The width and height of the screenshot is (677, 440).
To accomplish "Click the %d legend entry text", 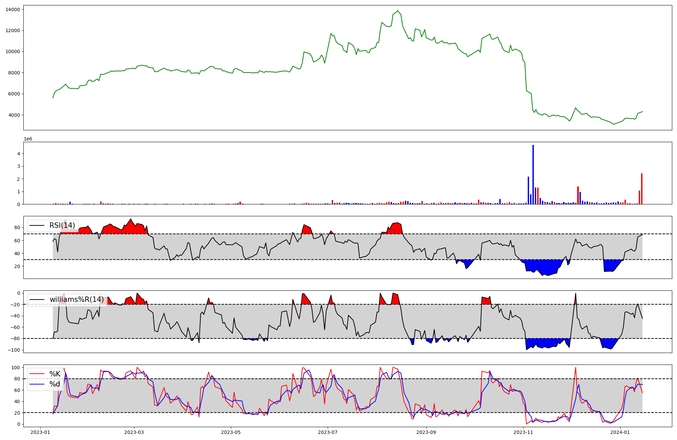I will pyautogui.click(x=54, y=384).
